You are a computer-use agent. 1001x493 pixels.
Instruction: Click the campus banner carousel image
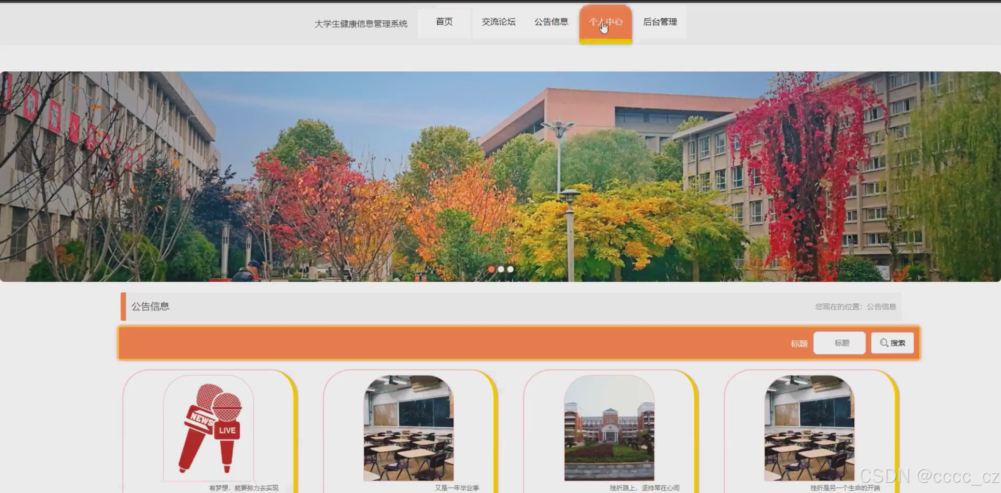click(x=500, y=176)
